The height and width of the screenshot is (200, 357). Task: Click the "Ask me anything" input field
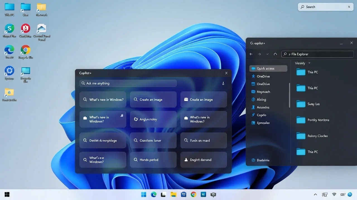pyautogui.click(x=128, y=83)
